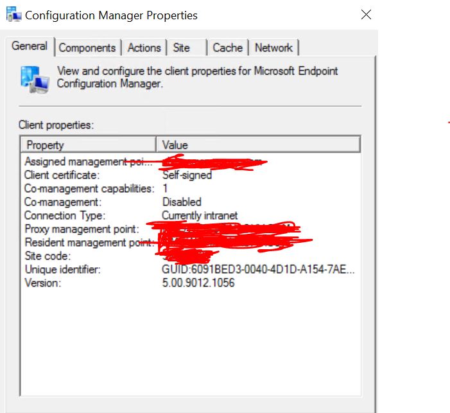
Task: Switch to the Site tab
Action: pos(187,48)
